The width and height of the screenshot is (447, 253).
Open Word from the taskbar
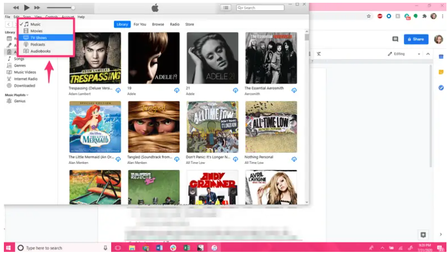click(x=159, y=247)
